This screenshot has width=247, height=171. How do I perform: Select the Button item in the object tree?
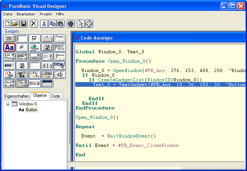click(x=32, y=110)
